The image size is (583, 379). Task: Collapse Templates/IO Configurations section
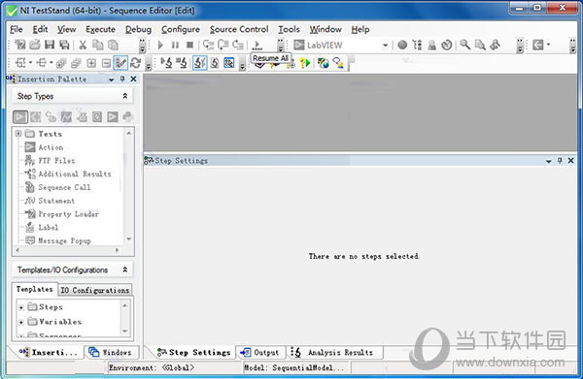[125, 269]
